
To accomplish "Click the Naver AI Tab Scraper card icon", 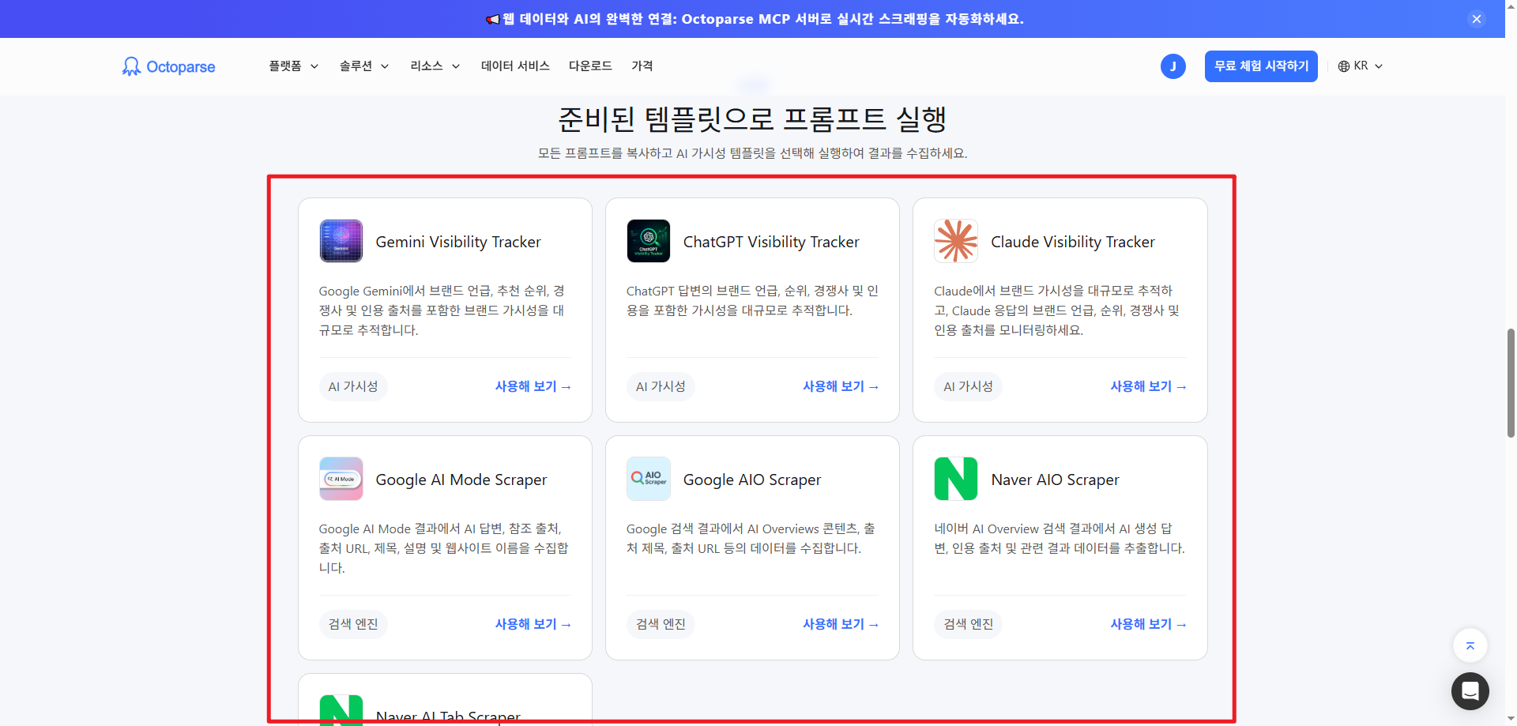I will (341, 709).
